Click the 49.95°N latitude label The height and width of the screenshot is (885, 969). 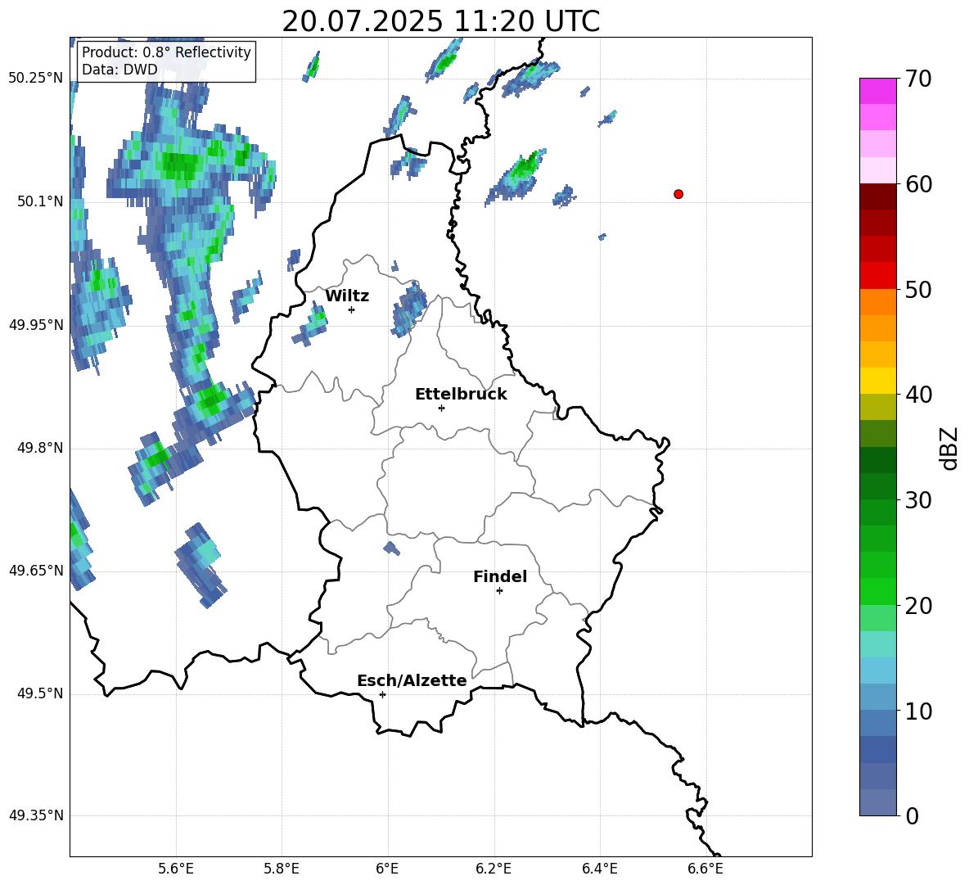pos(36,324)
